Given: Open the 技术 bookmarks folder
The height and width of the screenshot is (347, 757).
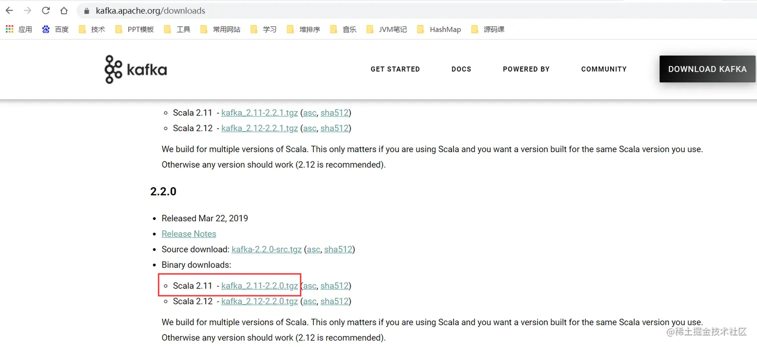Looking at the screenshot, I should pos(92,30).
